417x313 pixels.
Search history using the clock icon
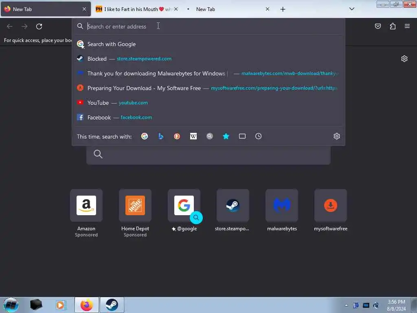click(258, 136)
